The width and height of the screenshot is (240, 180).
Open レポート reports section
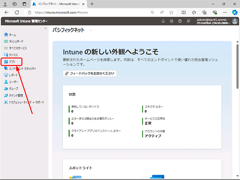[11, 75]
